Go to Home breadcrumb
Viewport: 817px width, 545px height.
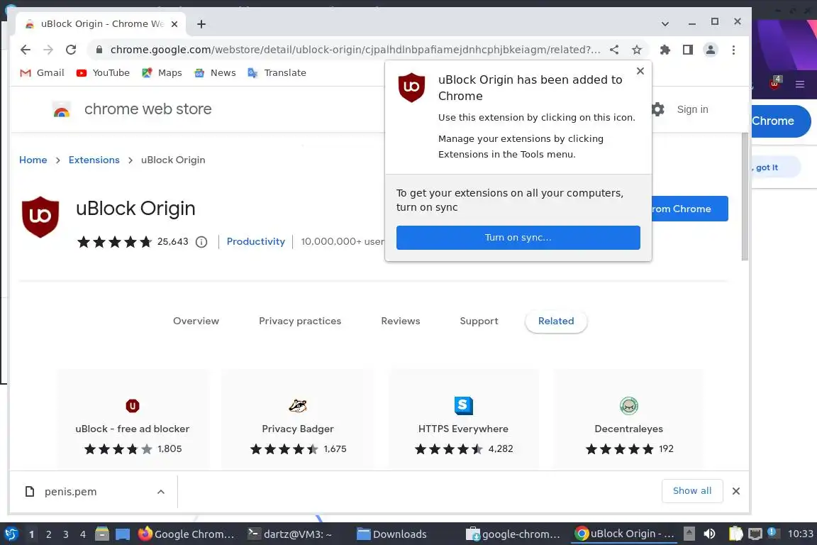33,160
